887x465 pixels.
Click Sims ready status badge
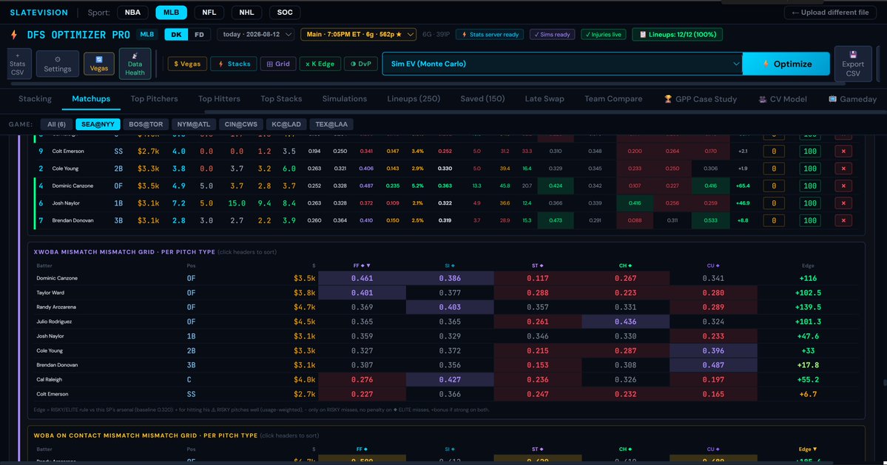click(x=552, y=35)
